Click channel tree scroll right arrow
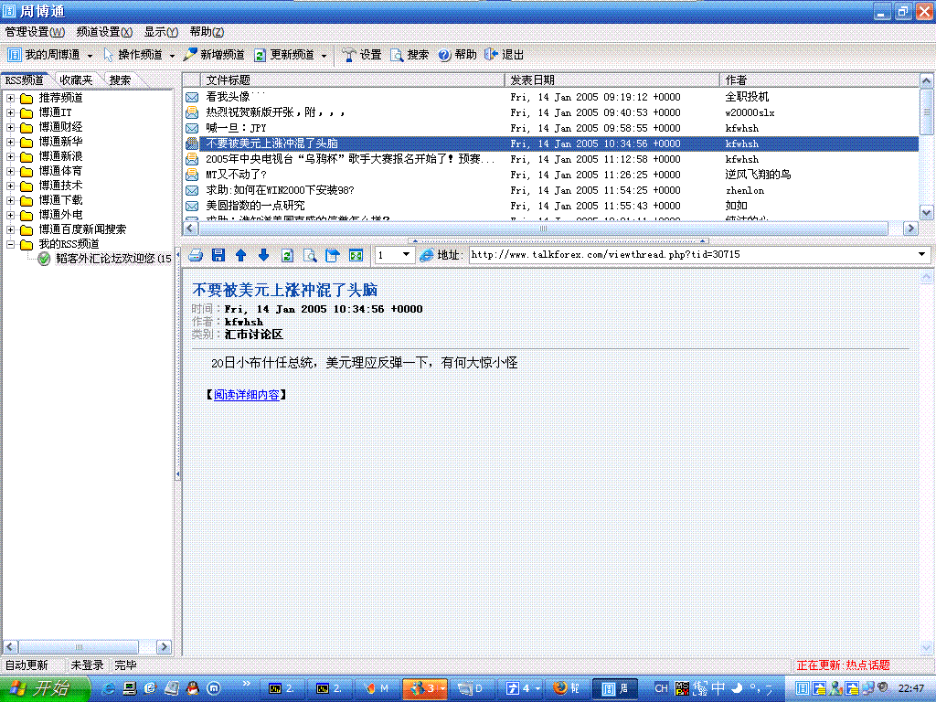The image size is (936, 702). point(164,646)
